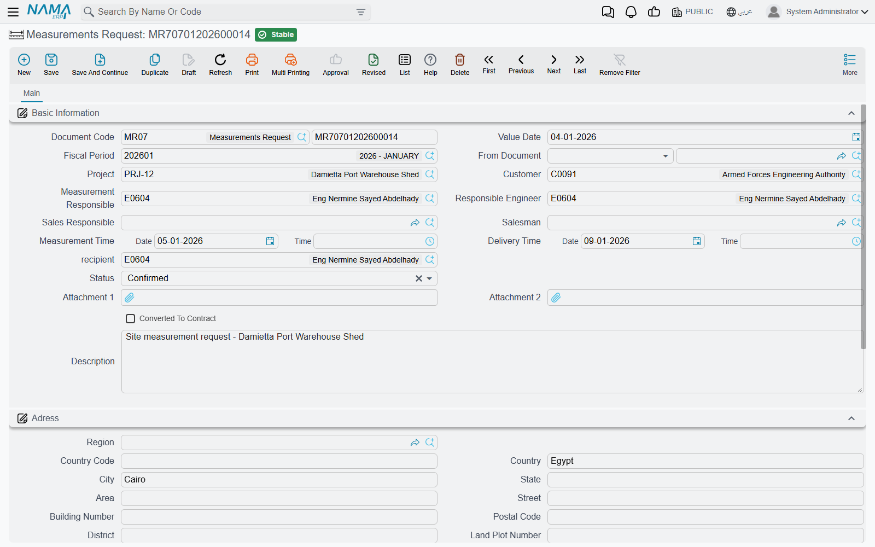
Task: Open Help for this screen
Action: [430, 65]
